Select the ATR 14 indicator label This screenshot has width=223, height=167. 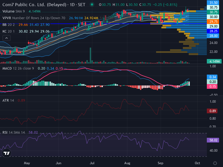coord(8,100)
